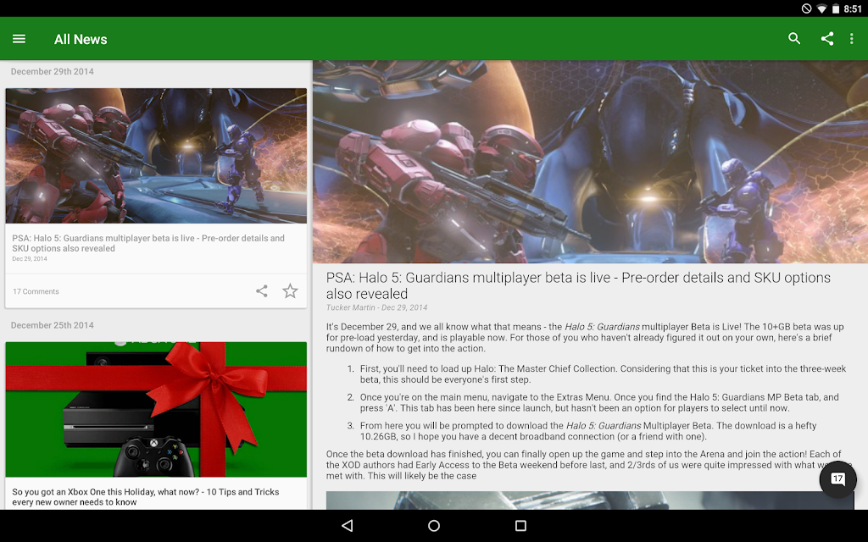Share the article from top toolbar
Screen dimensions: 868x542
(x=827, y=38)
